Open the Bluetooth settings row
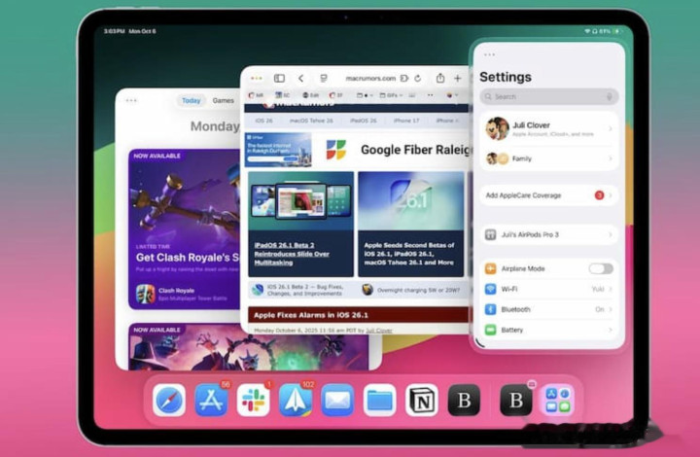The width and height of the screenshot is (700, 457). point(549,309)
